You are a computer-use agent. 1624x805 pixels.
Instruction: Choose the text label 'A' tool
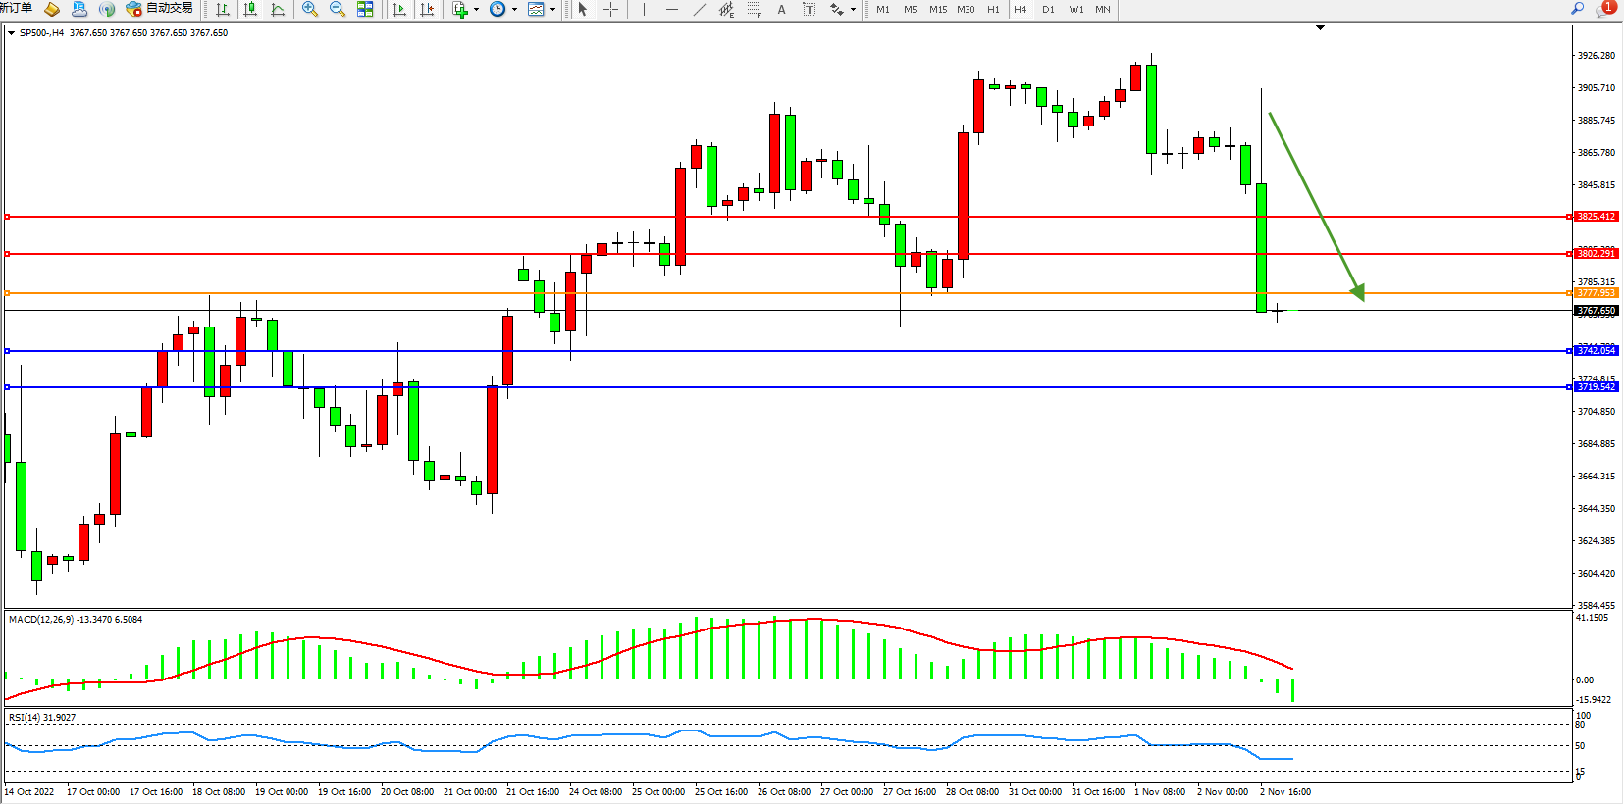pyautogui.click(x=781, y=9)
